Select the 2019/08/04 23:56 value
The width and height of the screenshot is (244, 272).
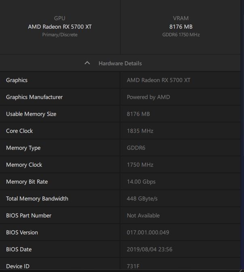[x=149, y=249]
